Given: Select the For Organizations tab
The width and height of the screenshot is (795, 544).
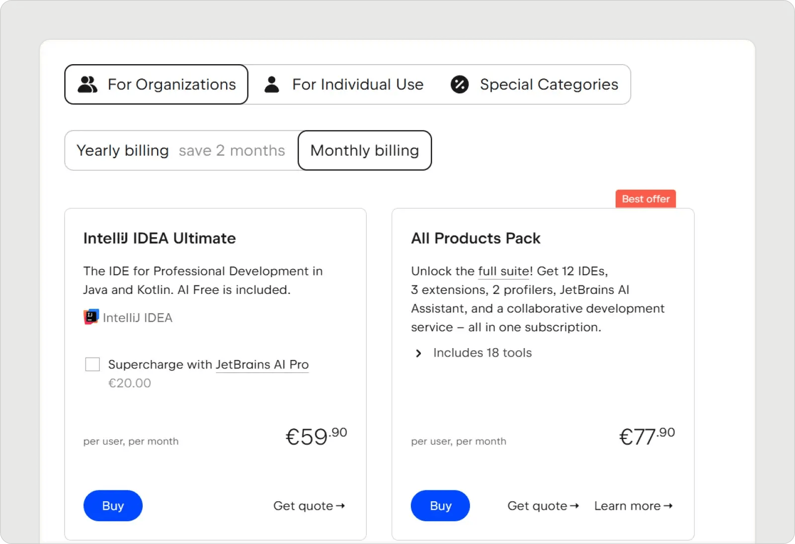Looking at the screenshot, I should pos(156,85).
